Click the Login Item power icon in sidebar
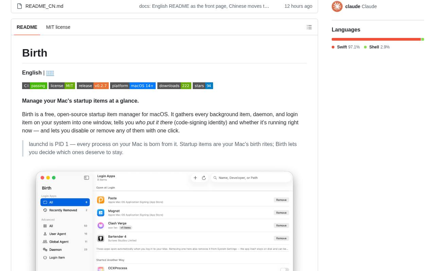 point(45,258)
